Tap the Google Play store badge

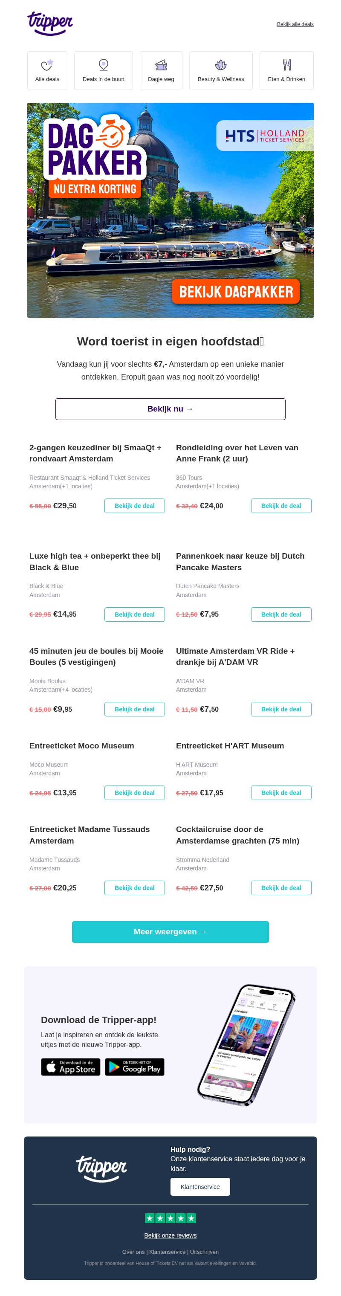(134, 1067)
